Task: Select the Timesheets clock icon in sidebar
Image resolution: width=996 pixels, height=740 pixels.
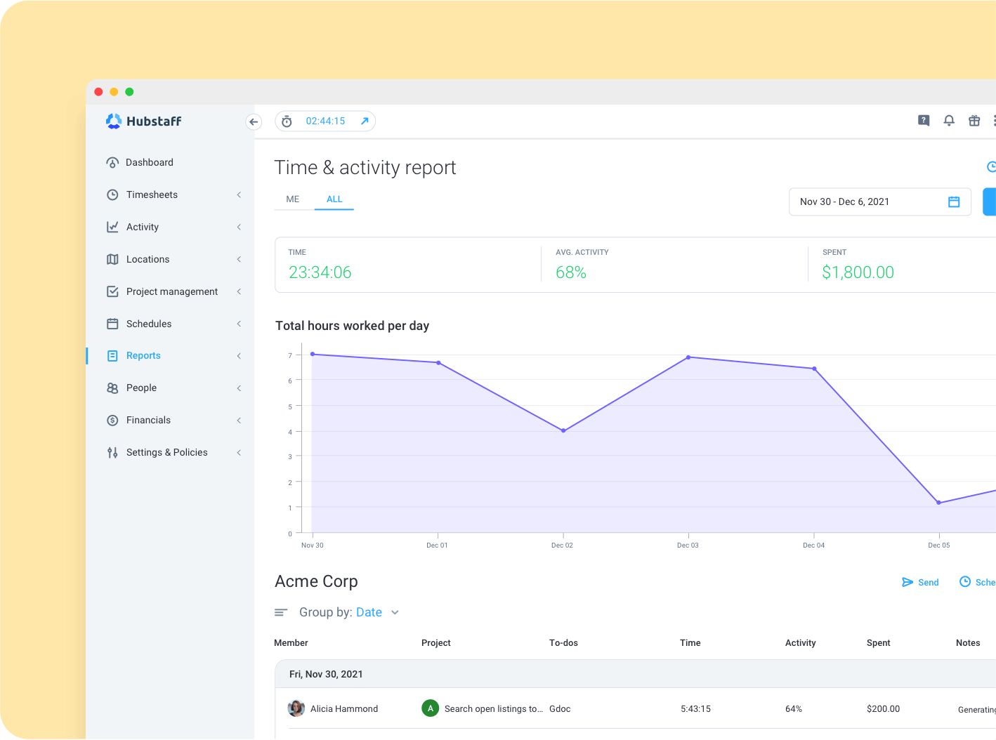Action: click(113, 194)
